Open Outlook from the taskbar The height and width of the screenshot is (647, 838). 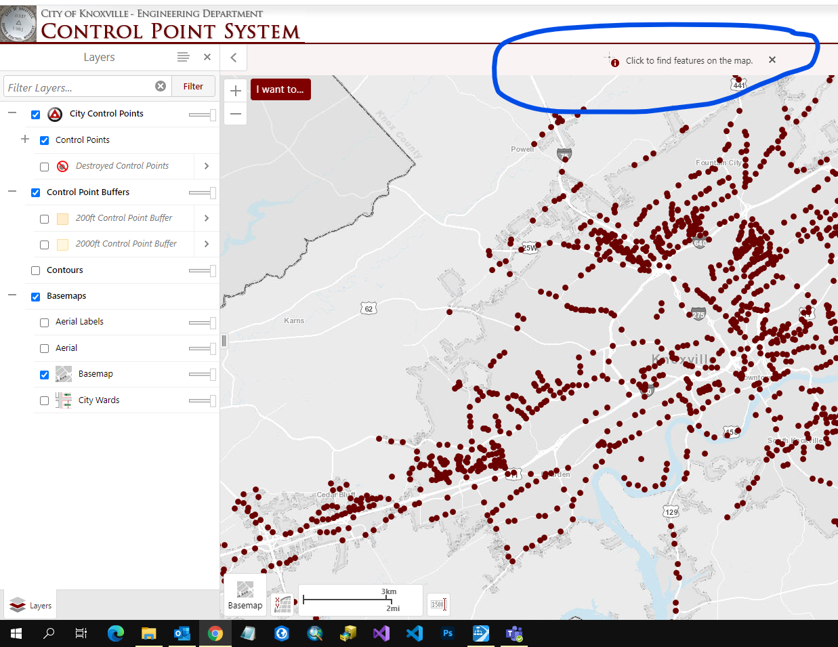(182, 633)
